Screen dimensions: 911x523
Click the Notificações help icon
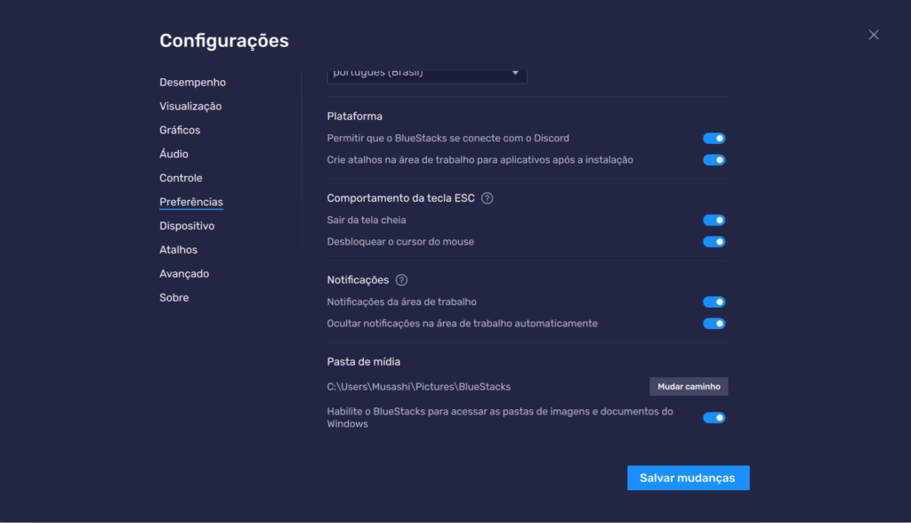coord(400,279)
